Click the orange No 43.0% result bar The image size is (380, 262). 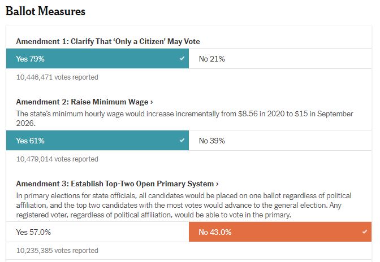tap(280, 232)
